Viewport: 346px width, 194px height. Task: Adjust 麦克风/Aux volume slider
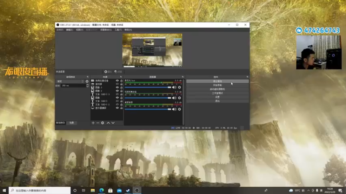[x=148, y=88]
